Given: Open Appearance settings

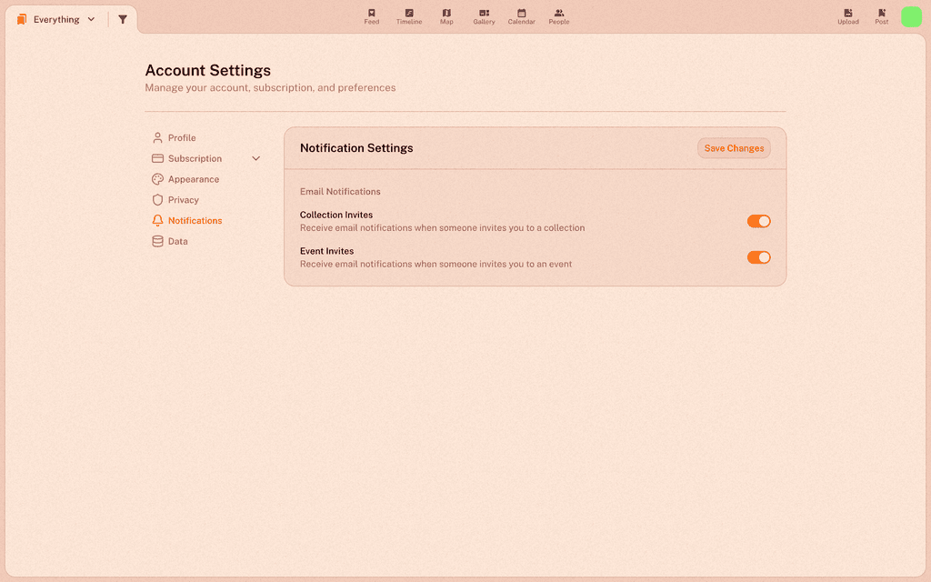Looking at the screenshot, I should point(194,179).
